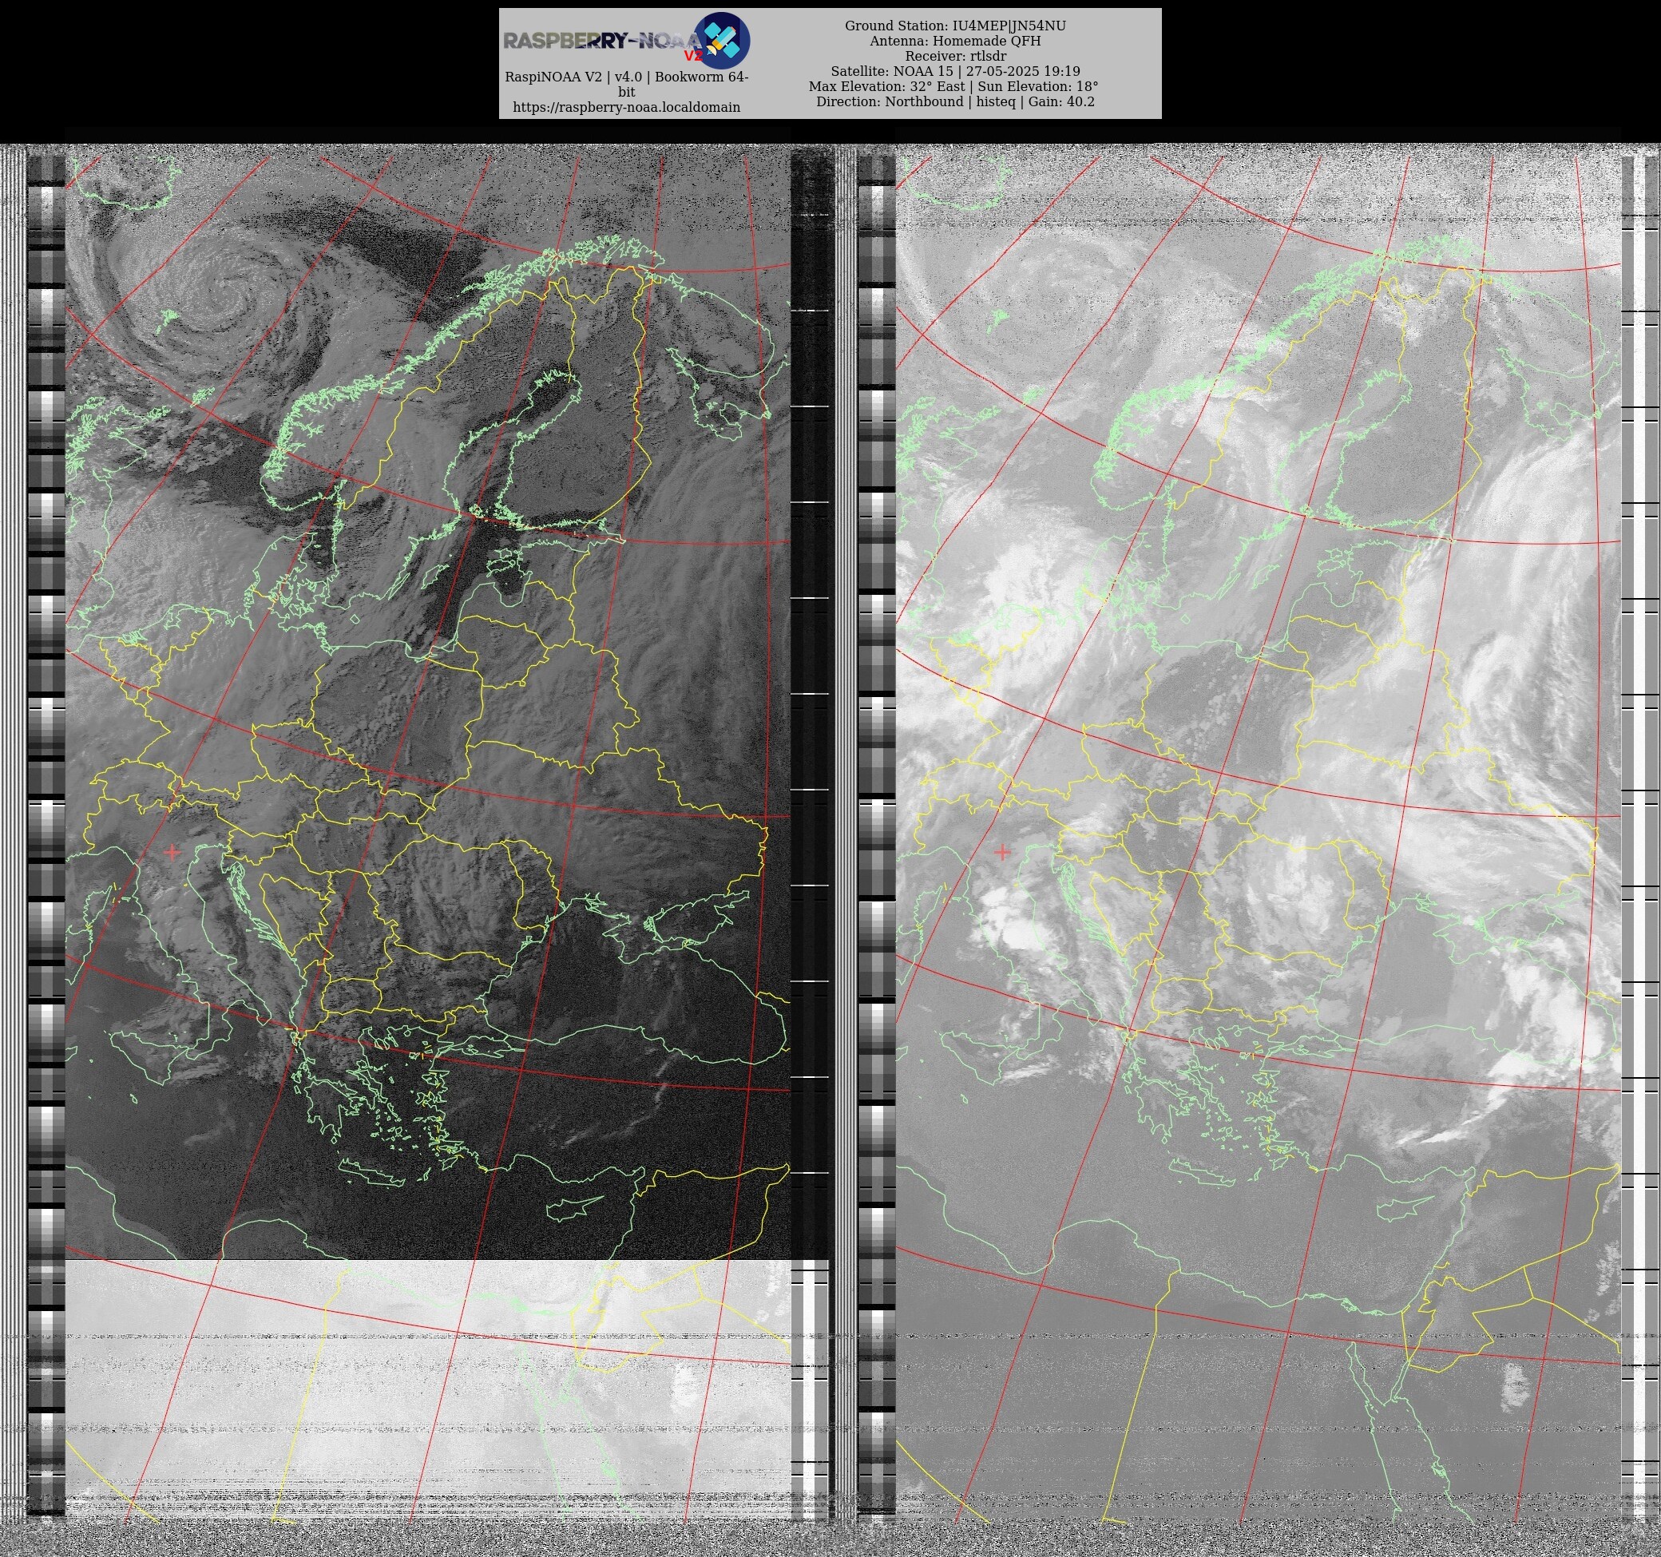This screenshot has width=1661, height=1557.
Task: Click the red ground station cross in the right image
Action: [x=1003, y=852]
